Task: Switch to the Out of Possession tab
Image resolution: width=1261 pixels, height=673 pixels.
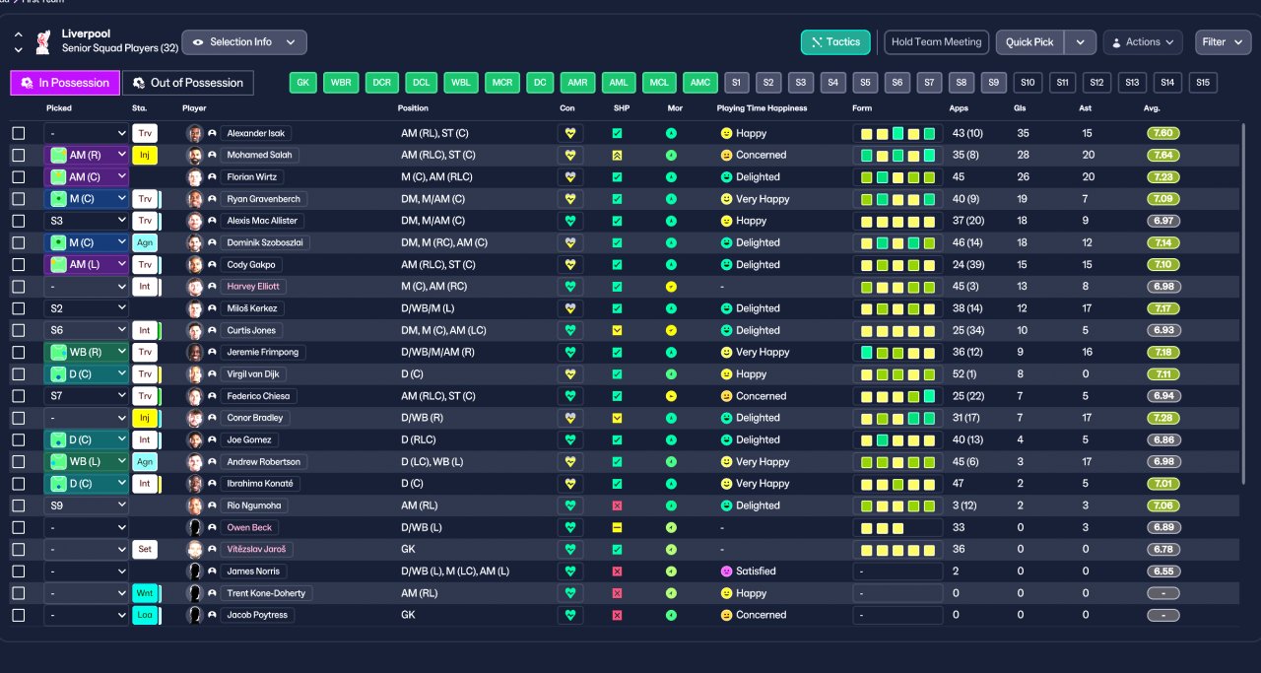Action: [x=188, y=83]
